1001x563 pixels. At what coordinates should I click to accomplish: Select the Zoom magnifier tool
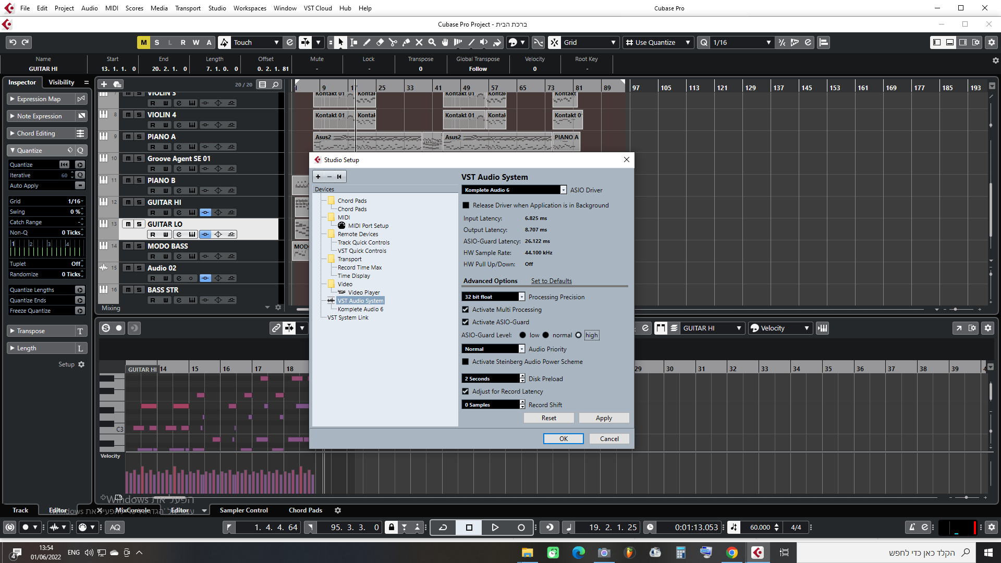[432, 42]
